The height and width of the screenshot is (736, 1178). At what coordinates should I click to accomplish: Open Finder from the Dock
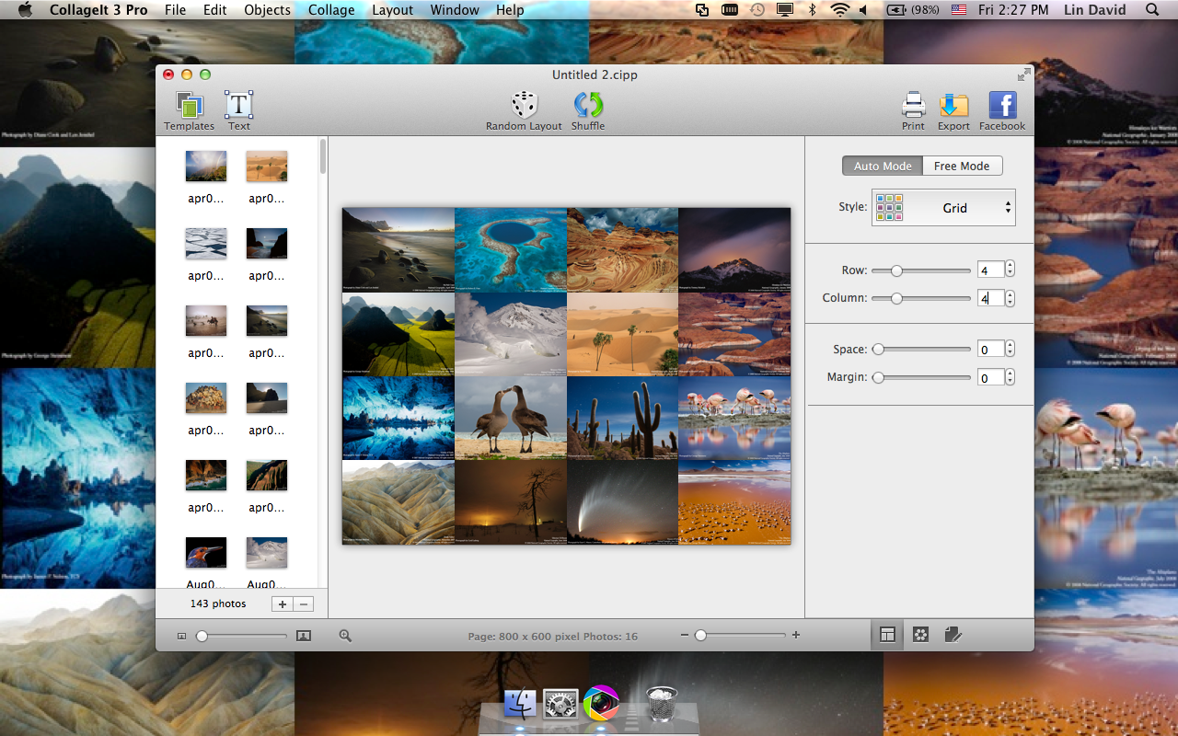coord(520,704)
